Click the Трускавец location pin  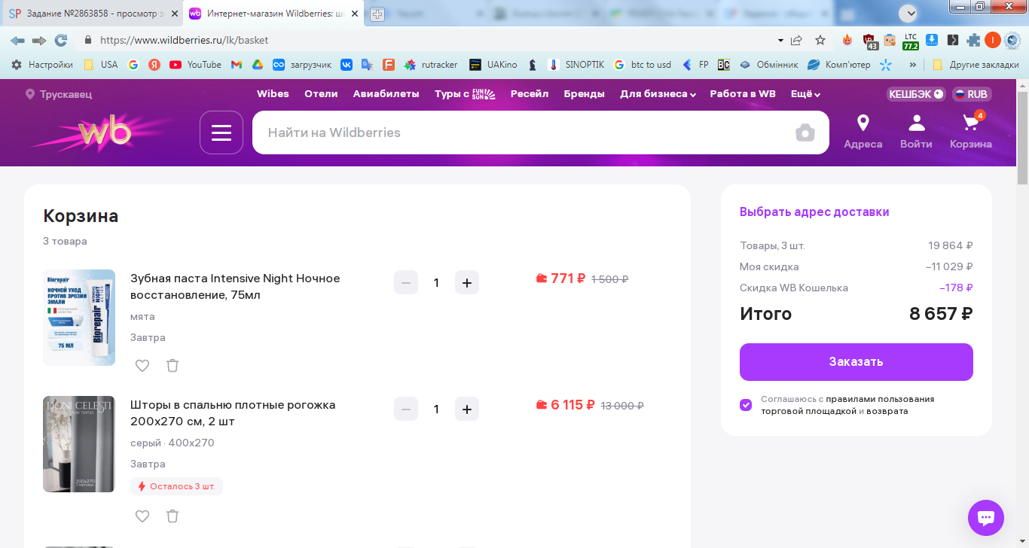[x=30, y=94]
